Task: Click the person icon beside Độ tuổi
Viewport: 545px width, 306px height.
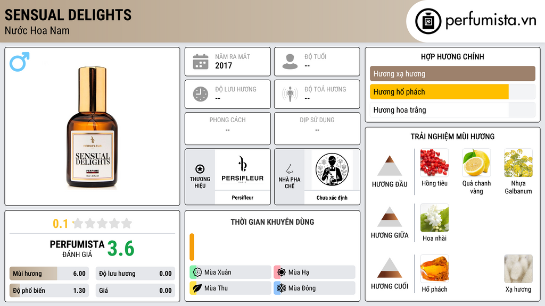Action: pyautogui.click(x=290, y=62)
